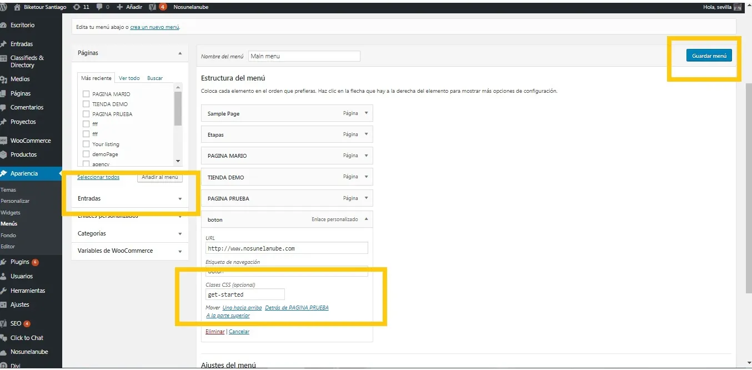Click the crea un nuevo menú link
Screen dimensions: 752x370
coord(154,27)
